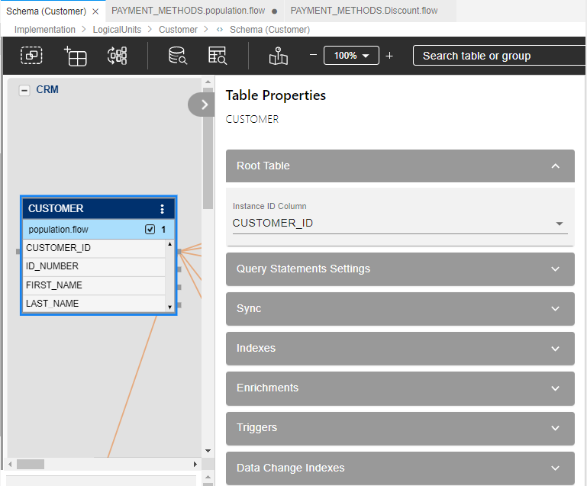Collapse the CRM group
587x486 pixels.
point(24,90)
